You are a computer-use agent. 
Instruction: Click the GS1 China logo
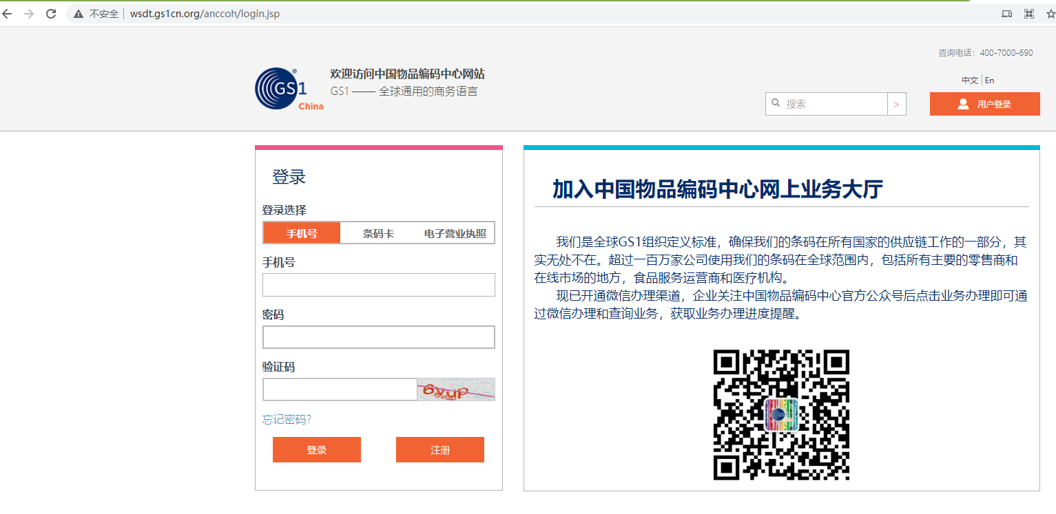[289, 89]
